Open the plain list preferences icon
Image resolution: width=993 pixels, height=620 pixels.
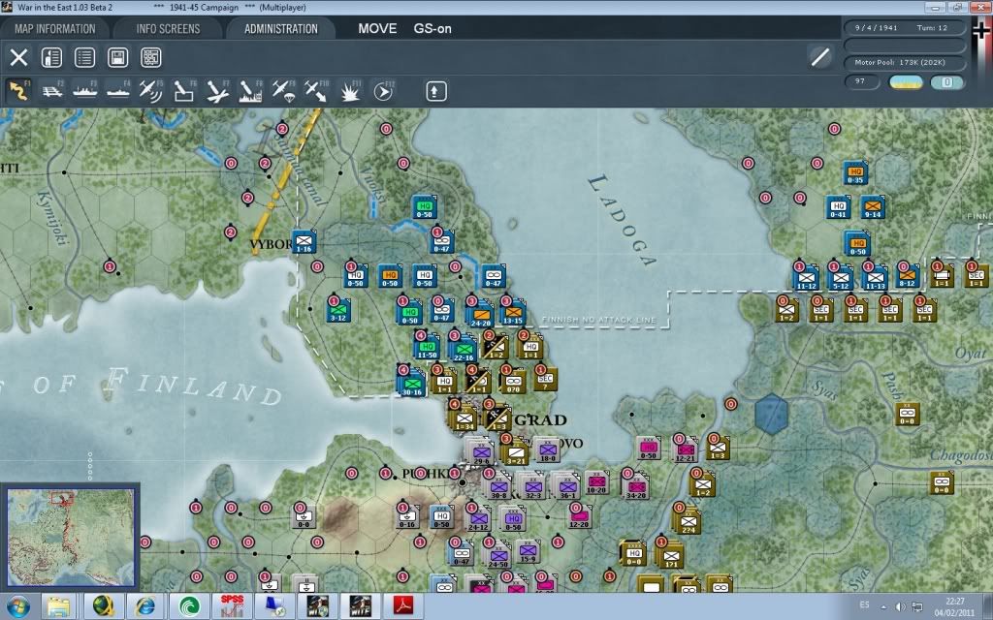click(85, 57)
